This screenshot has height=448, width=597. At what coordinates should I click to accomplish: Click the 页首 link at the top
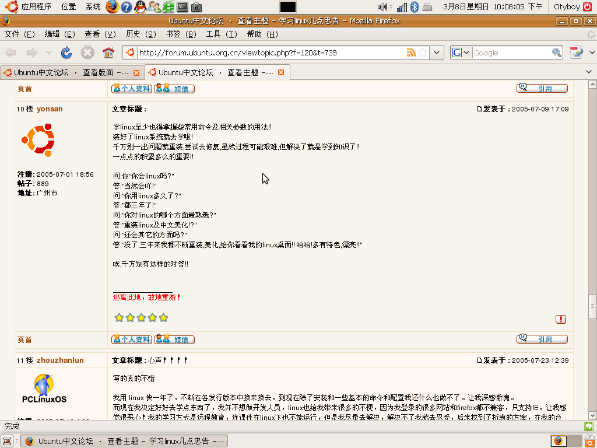coord(24,89)
